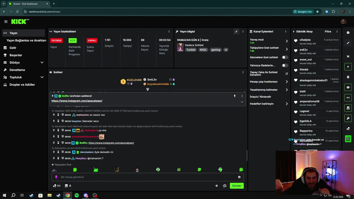Viewport: 354px width, 199px height.
Task: Open Yayın İstatistikleri panel three-dot menu
Action: [x=169, y=32]
